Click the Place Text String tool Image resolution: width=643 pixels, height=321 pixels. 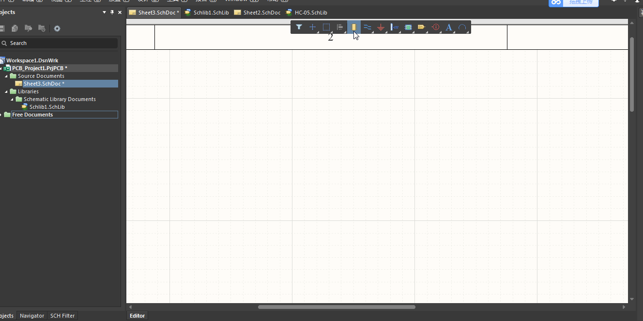(449, 27)
